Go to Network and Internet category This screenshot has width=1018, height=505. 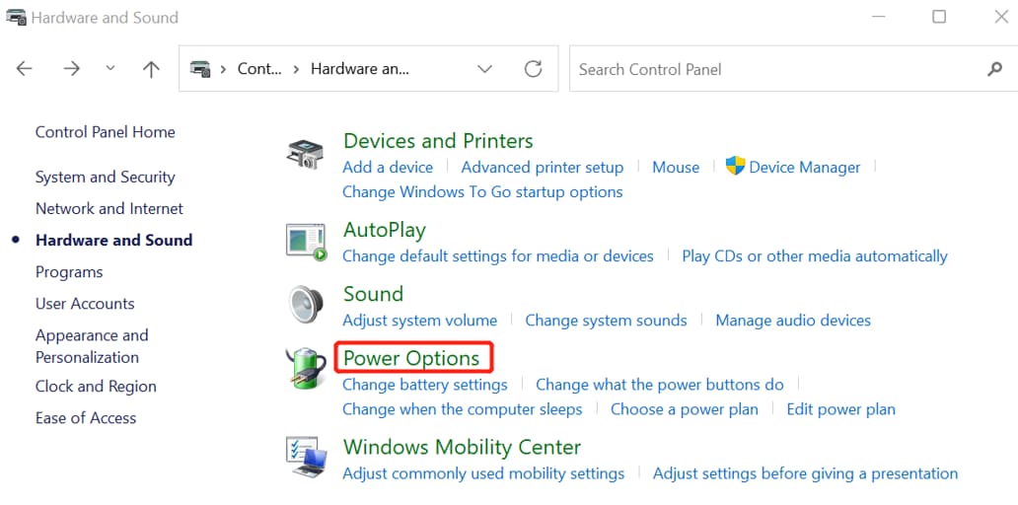pyautogui.click(x=109, y=208)
